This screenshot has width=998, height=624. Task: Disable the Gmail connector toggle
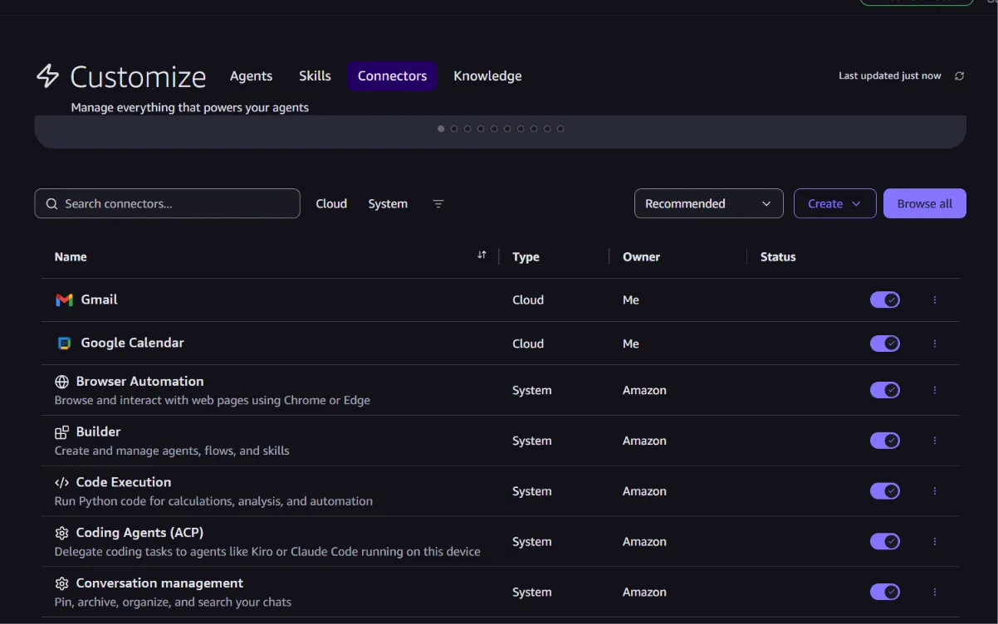tap(885, 300)
